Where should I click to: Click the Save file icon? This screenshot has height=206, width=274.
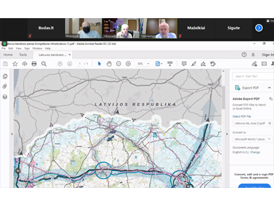(5, 64)
